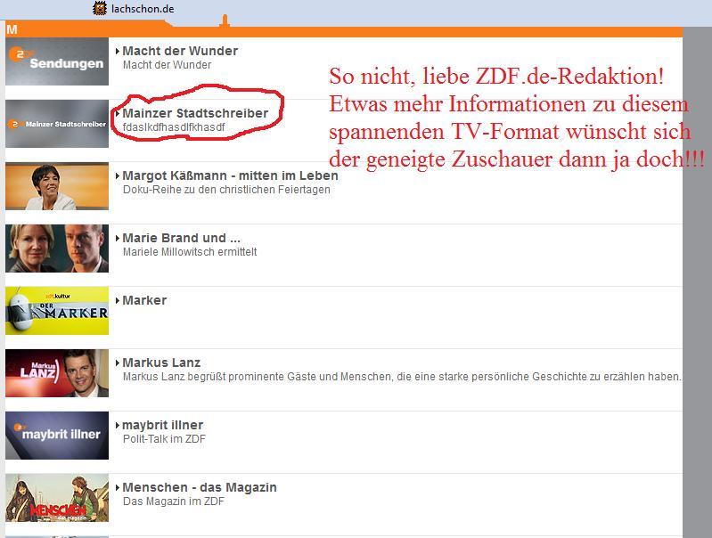Expand arrow next to Marker title

118,301
